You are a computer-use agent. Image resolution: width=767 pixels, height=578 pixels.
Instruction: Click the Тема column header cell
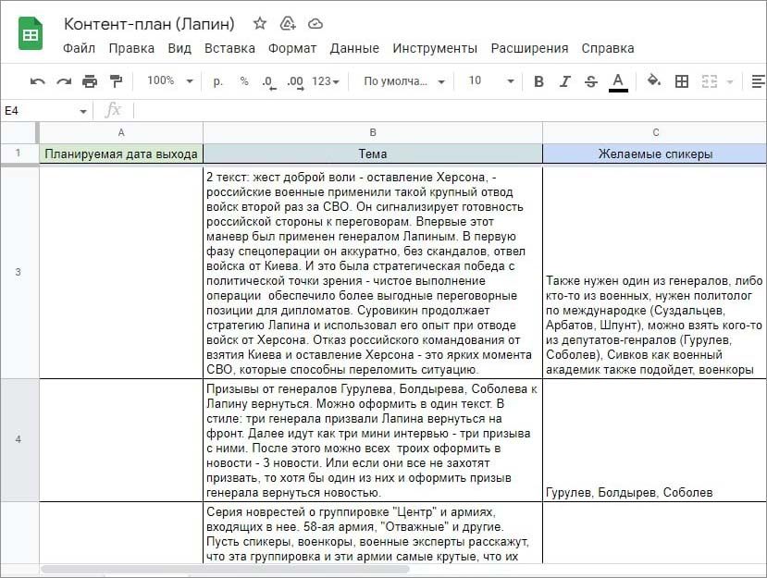(372, 154)
